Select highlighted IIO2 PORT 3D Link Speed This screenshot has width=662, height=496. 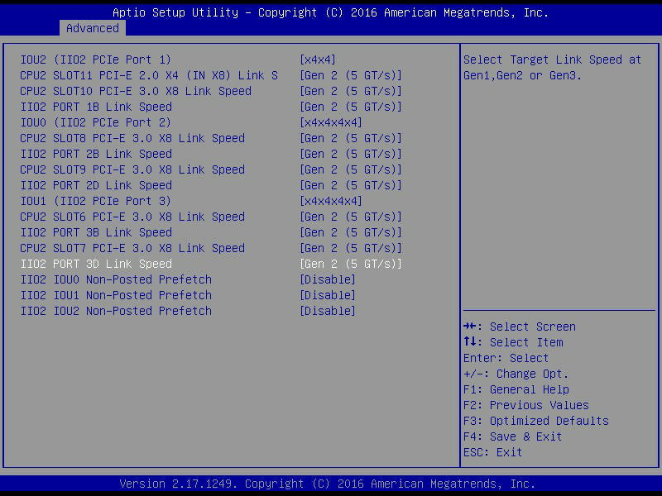click(x=96, y=264)
